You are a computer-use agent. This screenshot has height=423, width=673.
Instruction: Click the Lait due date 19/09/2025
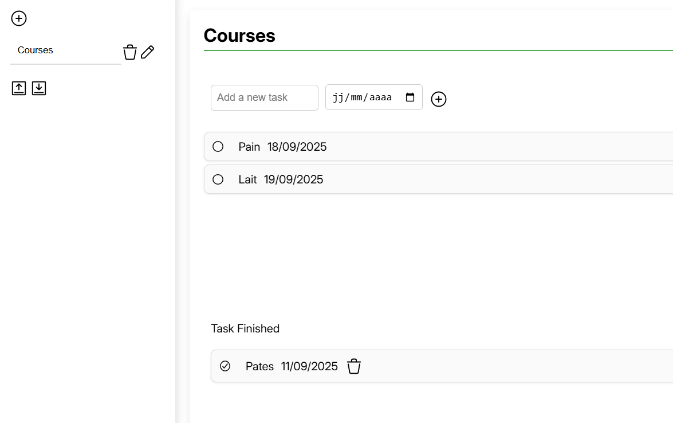(294, 179)
